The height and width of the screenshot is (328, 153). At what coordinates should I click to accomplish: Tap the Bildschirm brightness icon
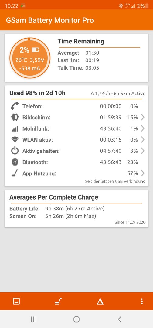coord(15,117)
